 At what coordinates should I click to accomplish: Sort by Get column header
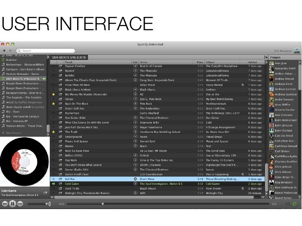[x=135, y=62]
